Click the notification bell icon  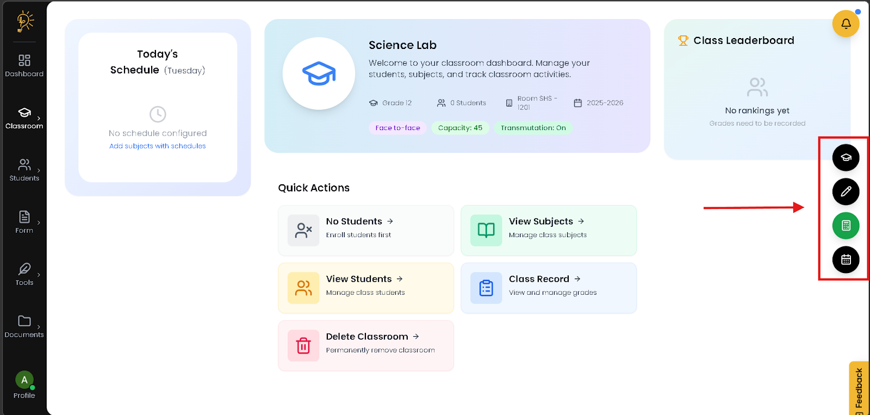point(846,24)
